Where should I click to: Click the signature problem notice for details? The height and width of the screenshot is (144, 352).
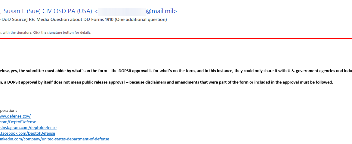click(x=45, y=32)
